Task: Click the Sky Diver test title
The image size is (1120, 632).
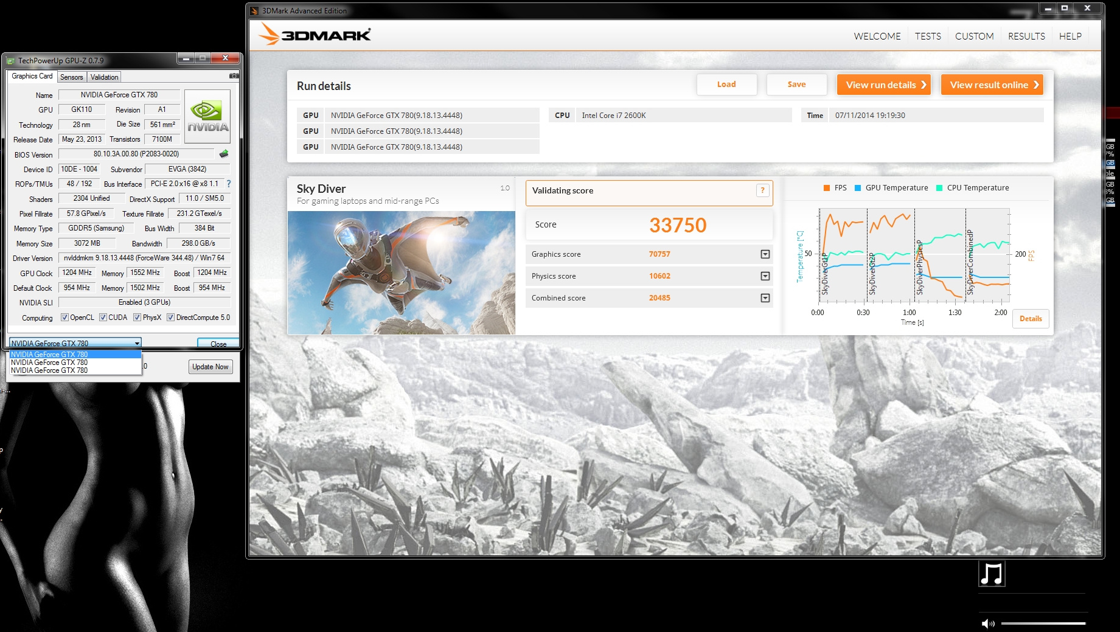Action: coord(321,189)
